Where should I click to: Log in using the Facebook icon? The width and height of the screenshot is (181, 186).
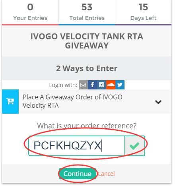[92, 85]
